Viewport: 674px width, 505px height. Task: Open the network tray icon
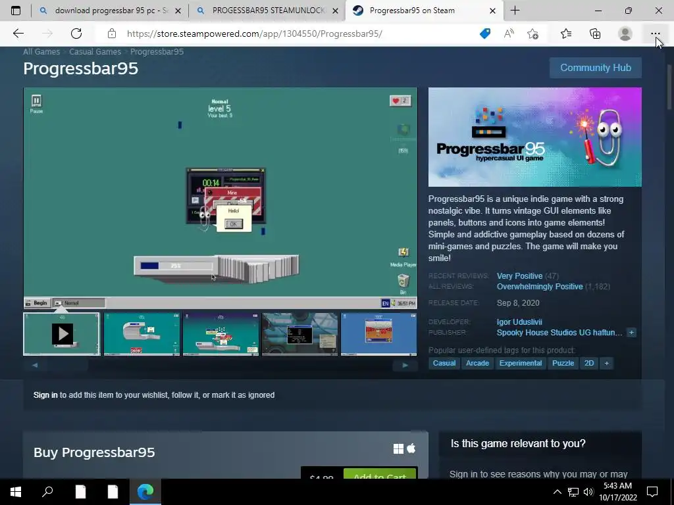tap(573, 492)
